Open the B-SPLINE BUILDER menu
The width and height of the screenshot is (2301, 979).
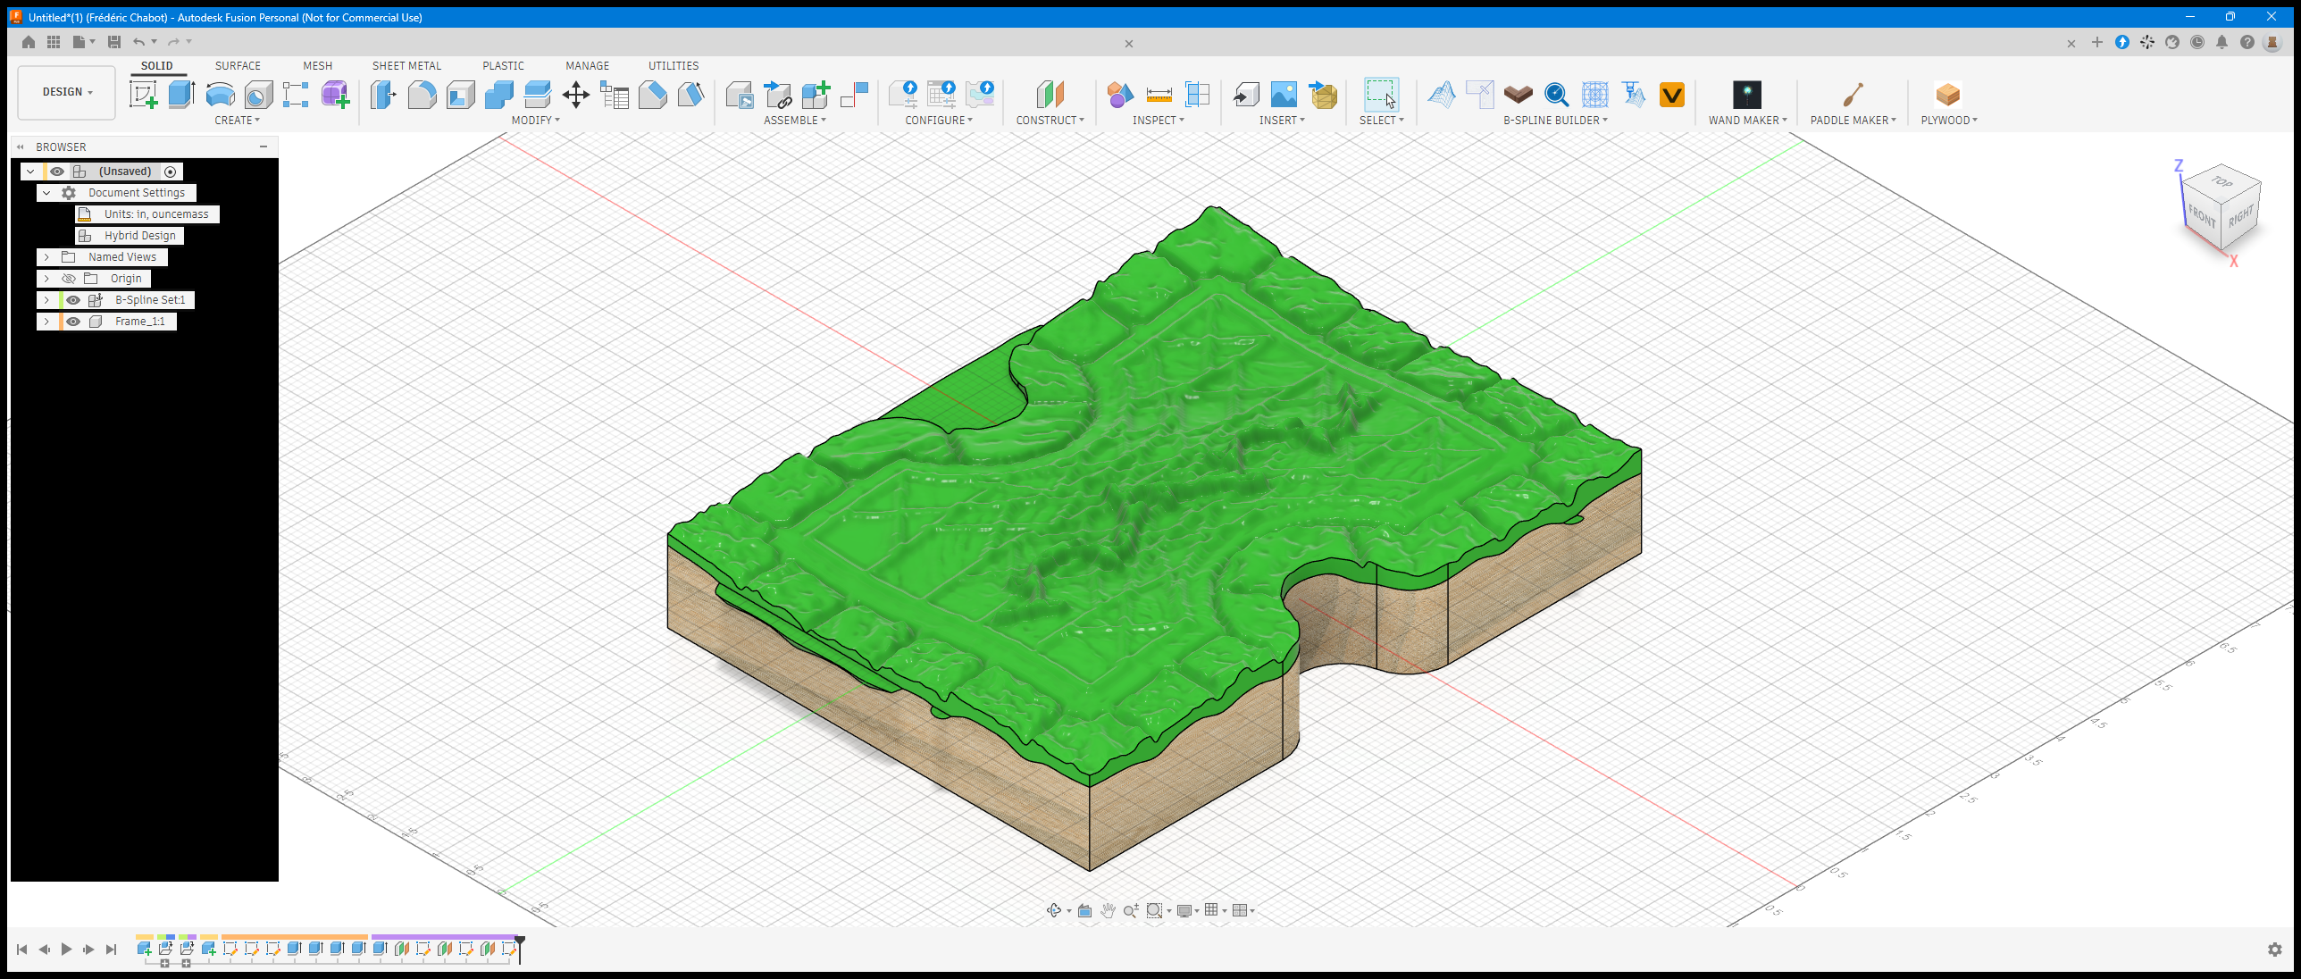tap(1555, 121)
